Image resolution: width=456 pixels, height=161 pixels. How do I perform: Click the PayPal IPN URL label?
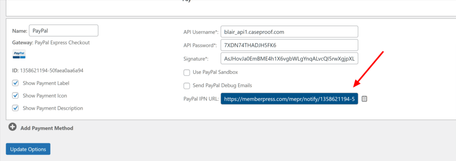tap(201, 99)
